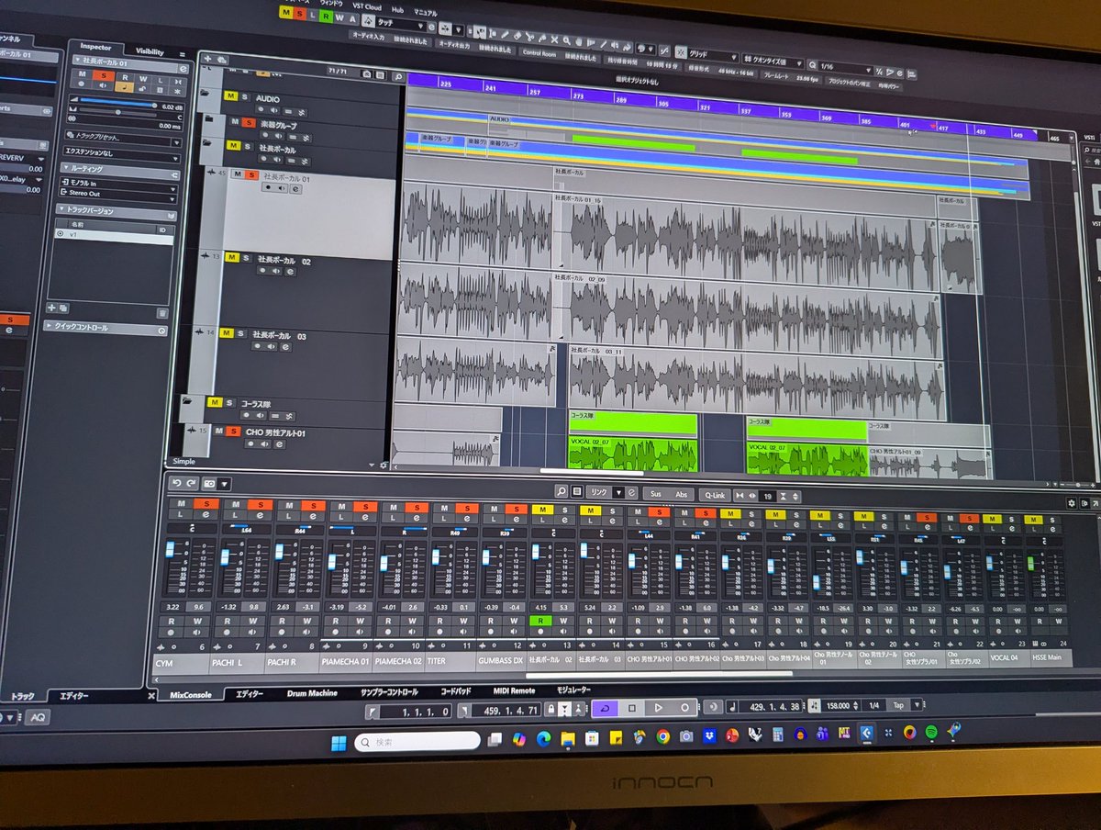Viewport: 1101px width, 830px height.
Task: Open the VST Cloud menu
Action: click(366, 6)
